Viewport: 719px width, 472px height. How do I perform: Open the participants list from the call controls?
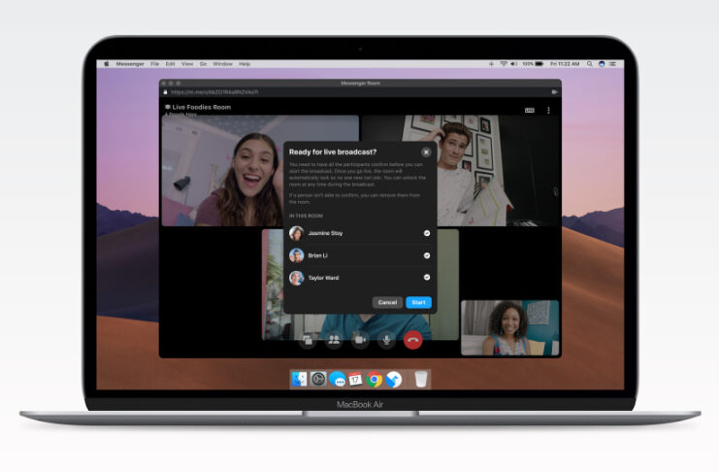click(x=335, y=340)
